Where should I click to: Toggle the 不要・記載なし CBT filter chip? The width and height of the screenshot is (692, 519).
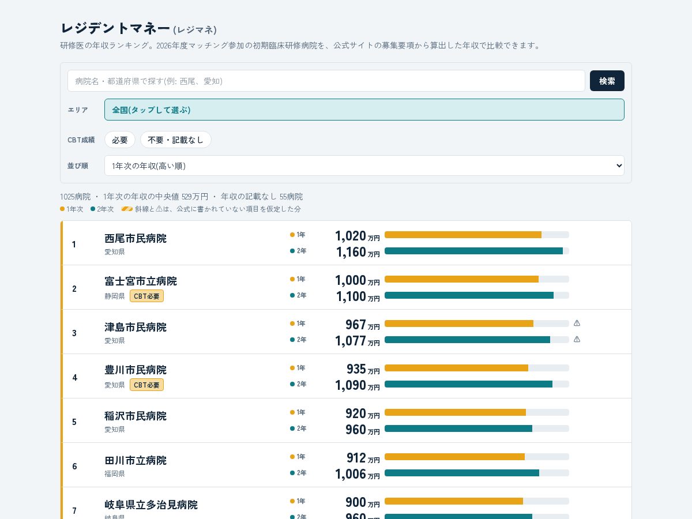coord(176,140)
